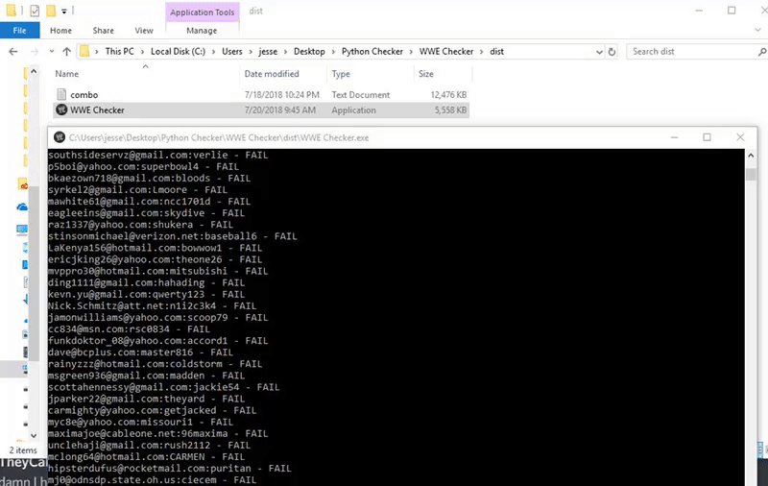Click the 7/20/2018 9:45 AM date cell
The height and width of the screenshot is (486, 768).
(x=279, y=109)
